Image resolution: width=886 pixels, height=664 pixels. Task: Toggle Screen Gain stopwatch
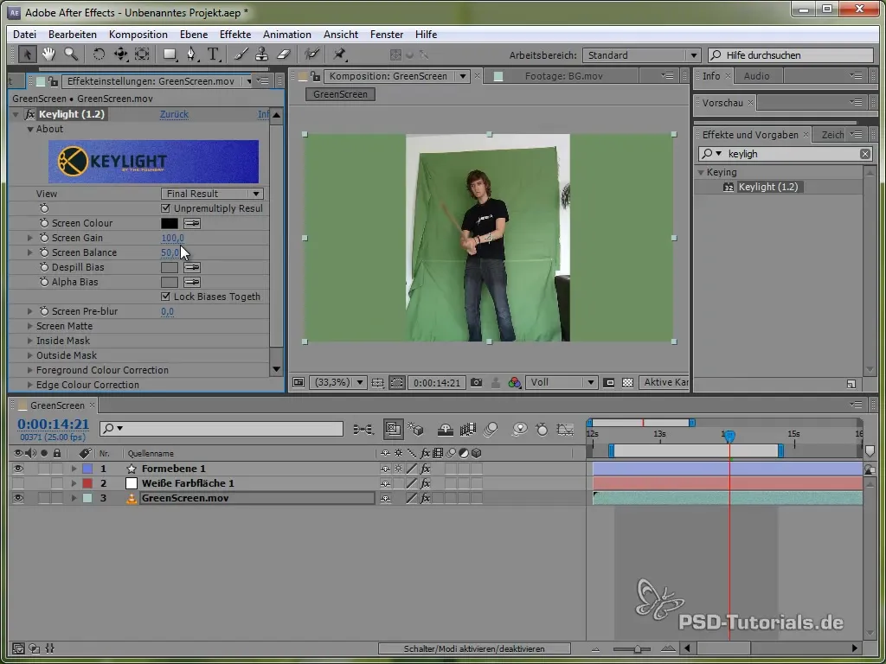tap(44, 239)
